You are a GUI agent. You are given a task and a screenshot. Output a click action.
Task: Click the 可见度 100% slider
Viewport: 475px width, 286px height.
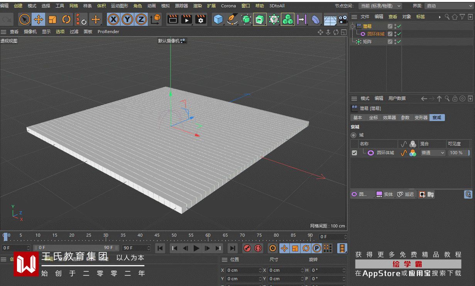(x=458, y=153)
